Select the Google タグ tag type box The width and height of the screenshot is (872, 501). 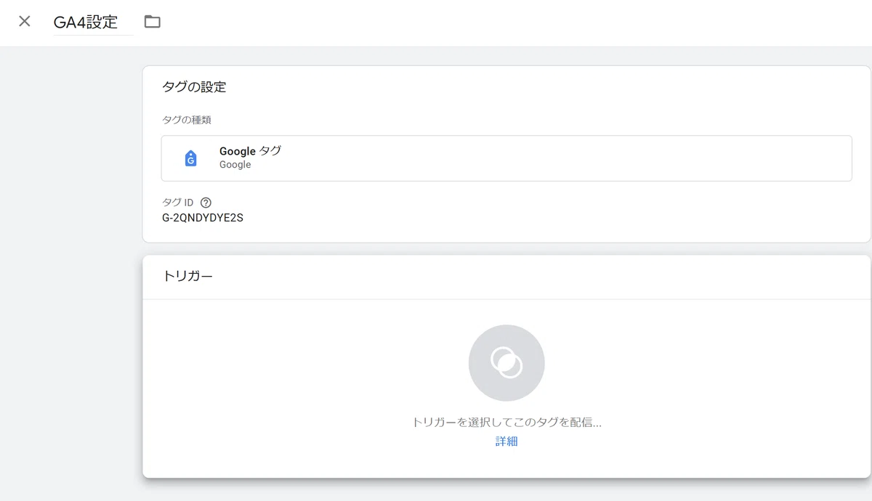pyautogui.click(x=506, y=158)
